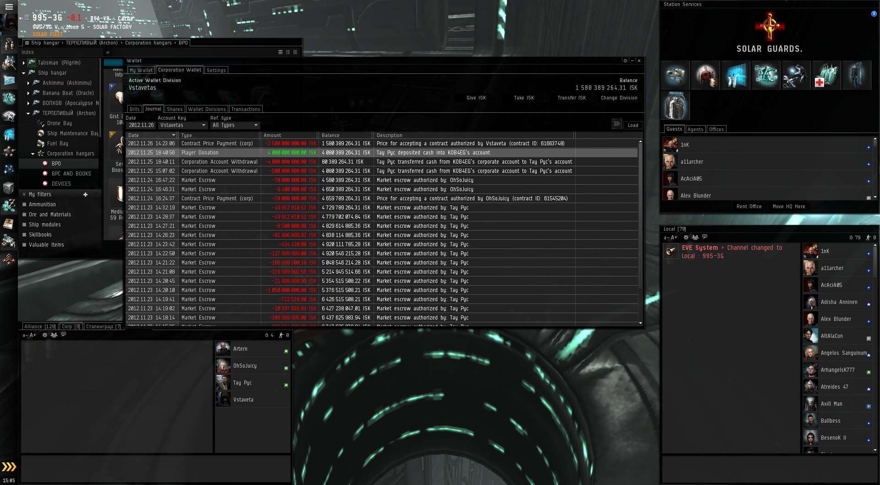Switch to the Agents tab in Station Services

tap(695, 129)
